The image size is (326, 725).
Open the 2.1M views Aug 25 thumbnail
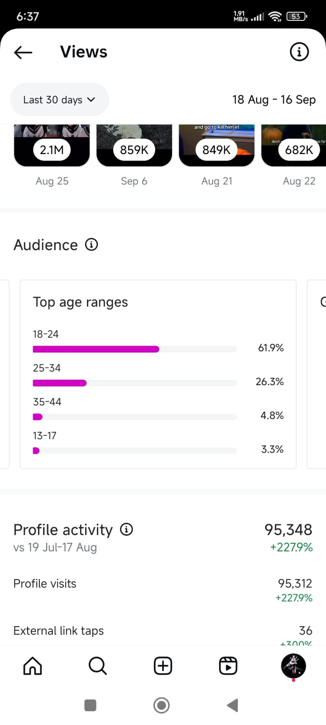(52, 146)
